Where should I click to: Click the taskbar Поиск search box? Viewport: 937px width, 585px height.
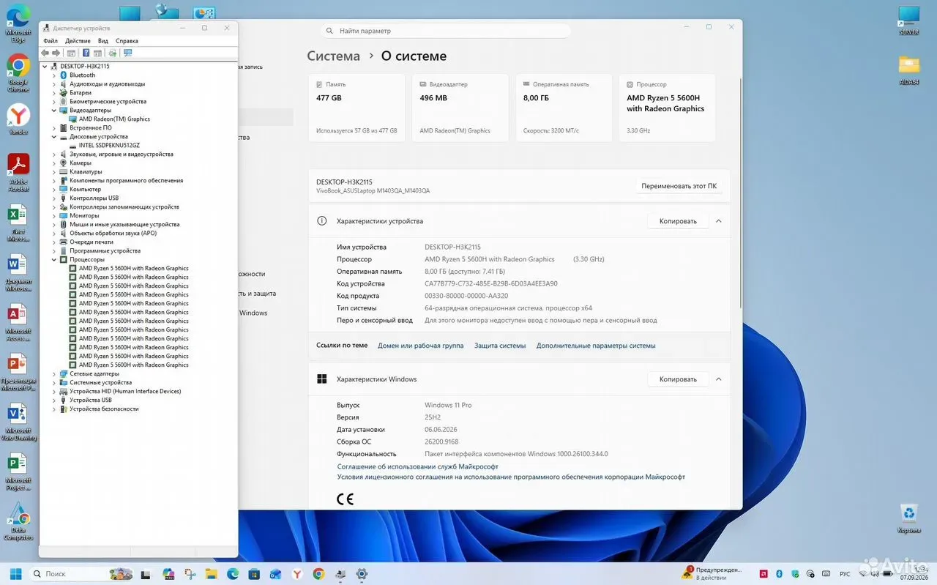(81, 574)
